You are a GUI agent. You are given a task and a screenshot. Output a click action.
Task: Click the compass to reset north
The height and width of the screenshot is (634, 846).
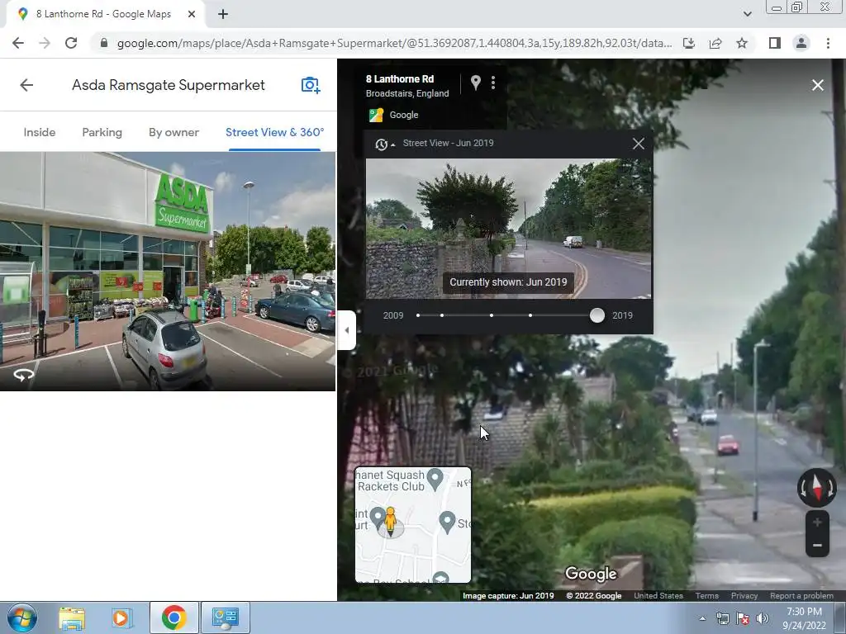[817, 487]
